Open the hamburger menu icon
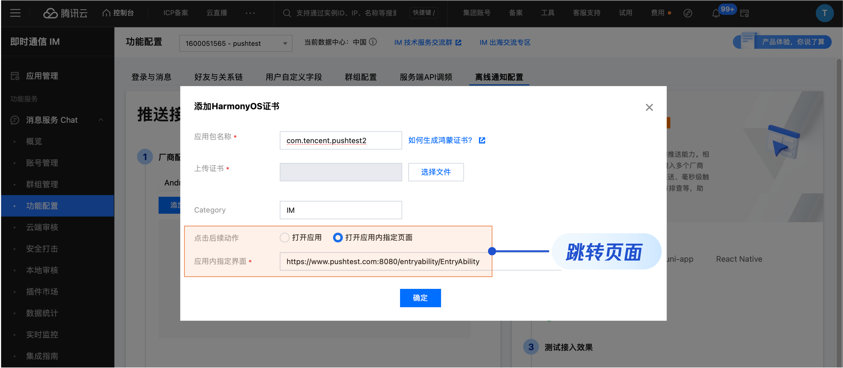This screenshot has height=368, width=843. (15, 13)
